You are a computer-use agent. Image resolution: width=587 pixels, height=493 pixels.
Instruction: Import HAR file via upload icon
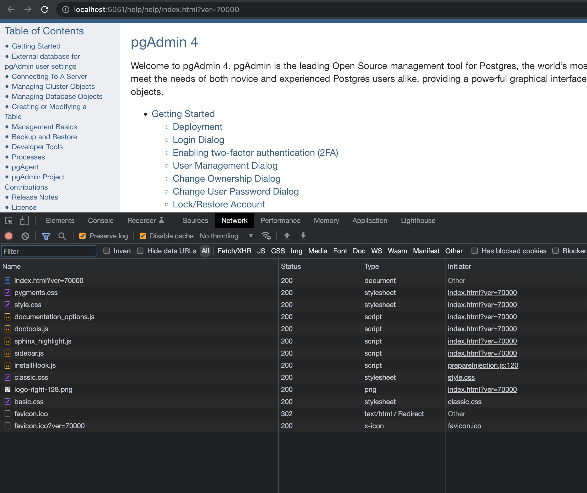(x=287, y=236)
